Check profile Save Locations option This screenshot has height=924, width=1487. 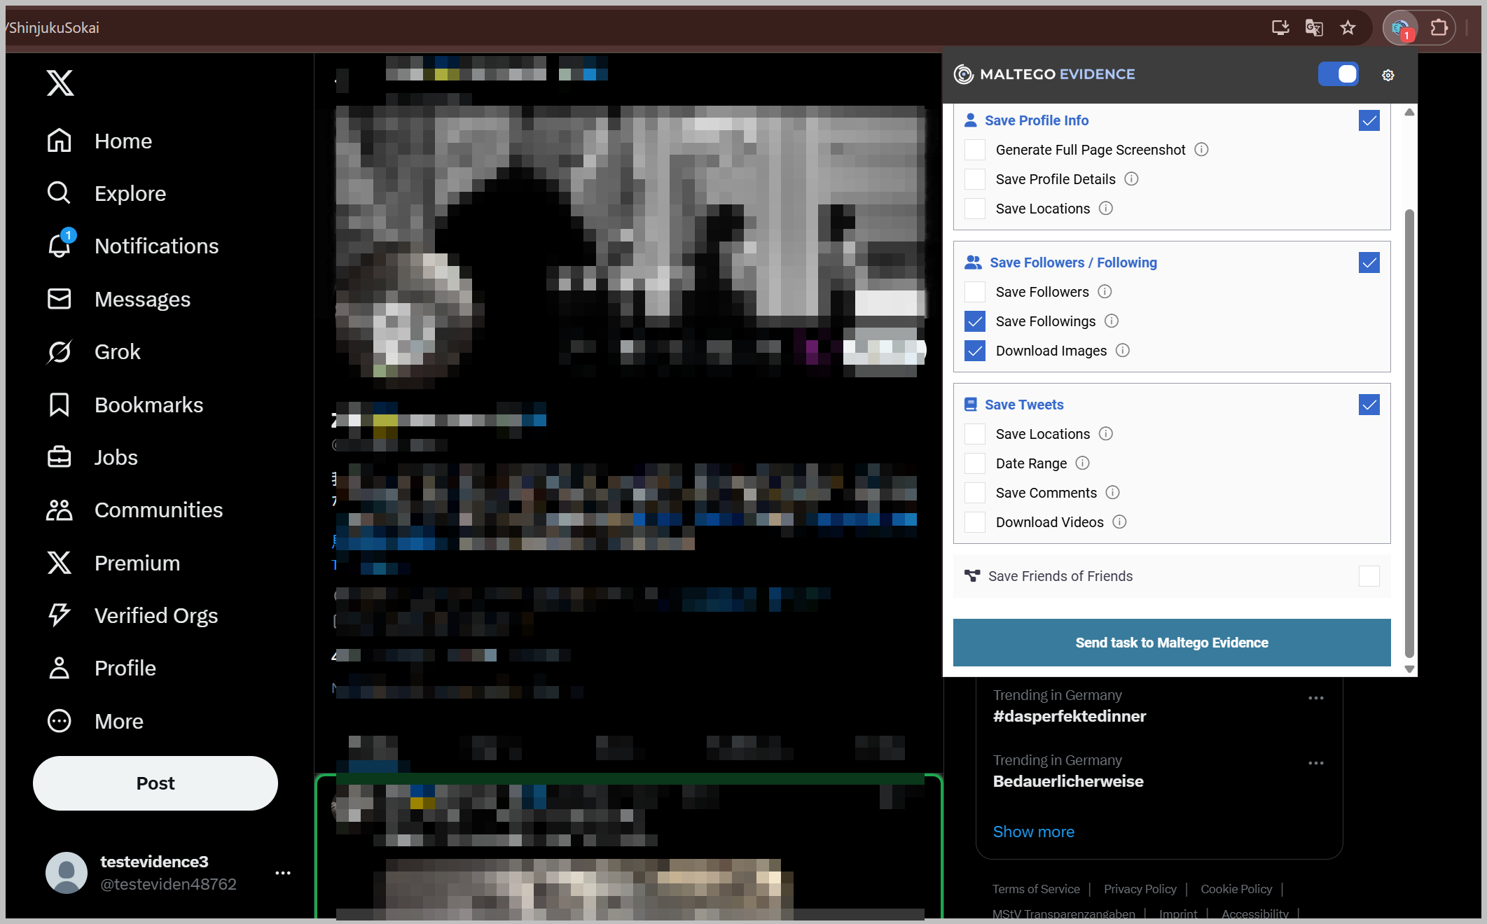pos(975,209)
